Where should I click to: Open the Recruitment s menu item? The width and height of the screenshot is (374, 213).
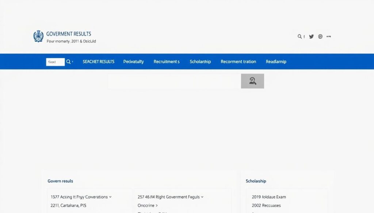(167, 62)
